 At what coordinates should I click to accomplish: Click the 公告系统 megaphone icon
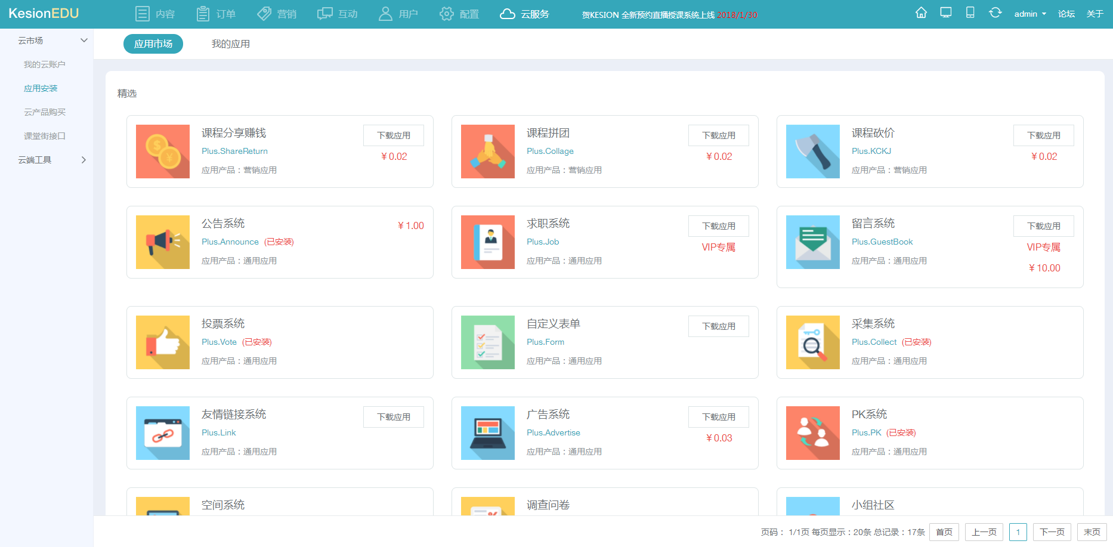click(x=163, y=242)
